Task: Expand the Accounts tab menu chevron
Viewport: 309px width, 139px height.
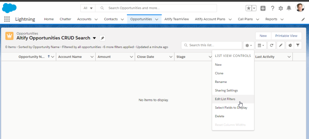Action: 96,19
